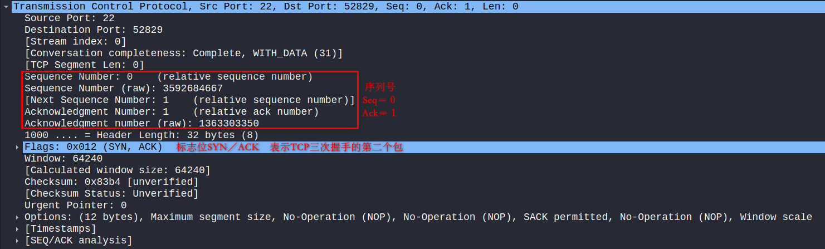Image resolution: width=825 pixels, height=249 pixels.
Task: Select the Window: 64240 field
Action: tap(64, 158)
